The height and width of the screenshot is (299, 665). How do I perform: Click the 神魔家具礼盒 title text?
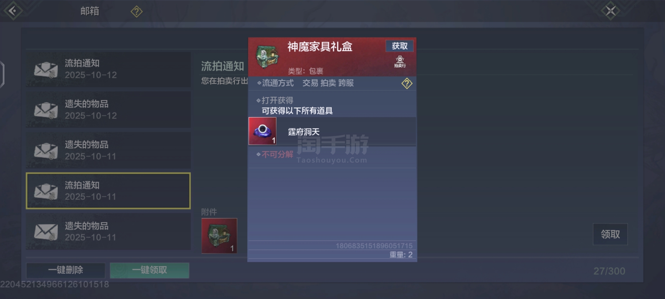pos(320,47)
